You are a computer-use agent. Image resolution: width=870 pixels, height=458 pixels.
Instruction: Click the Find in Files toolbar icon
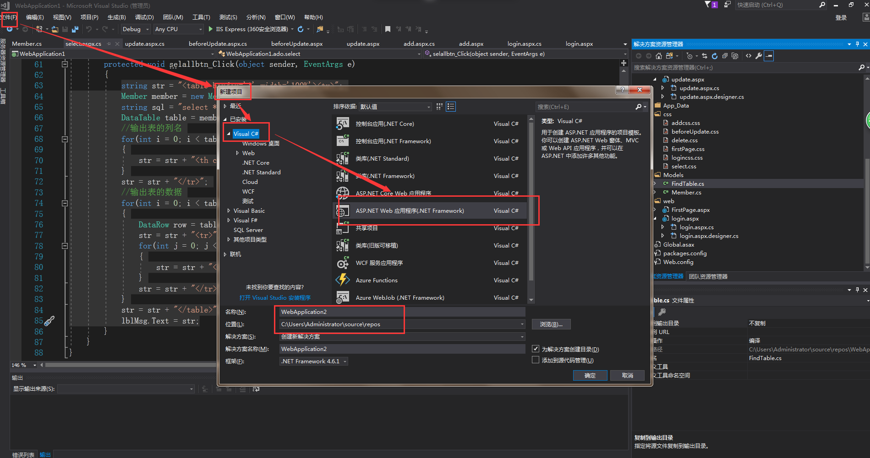320,29
